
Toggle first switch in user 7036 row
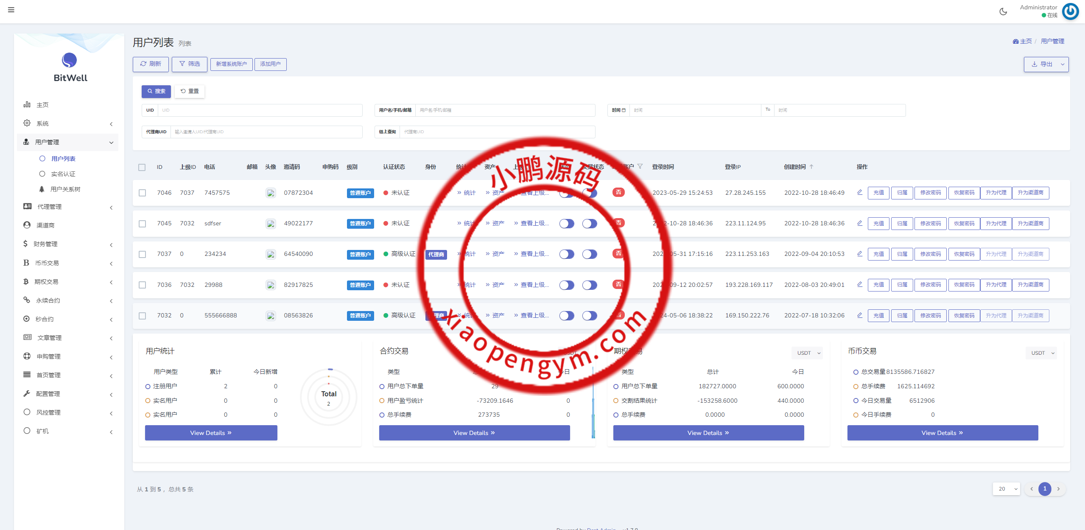pyautogui.click(x=566, y=285)
